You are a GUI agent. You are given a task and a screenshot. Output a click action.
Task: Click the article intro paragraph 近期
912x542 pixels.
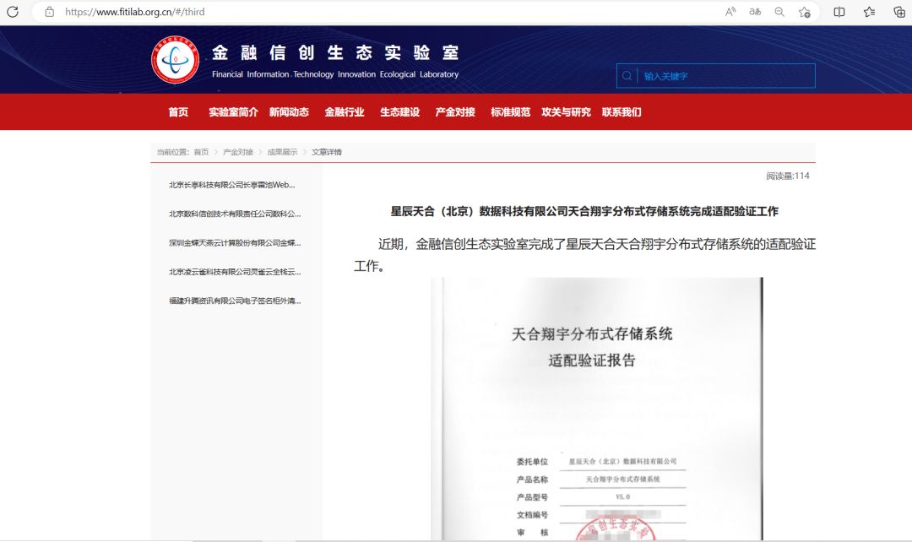584,255
